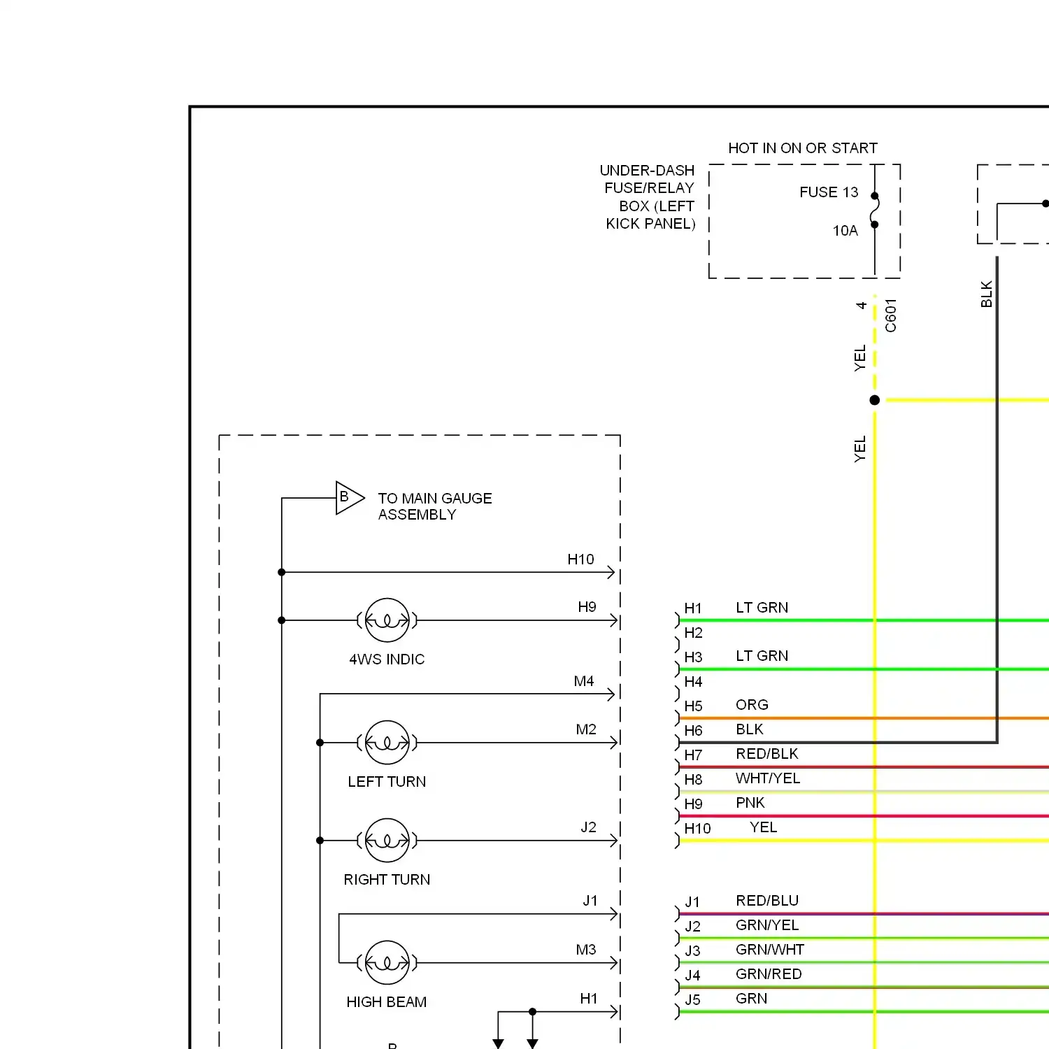Click the J4 connector pin label
Viewport: 1049px width, 1049px height.
click(x=692, y=976)
